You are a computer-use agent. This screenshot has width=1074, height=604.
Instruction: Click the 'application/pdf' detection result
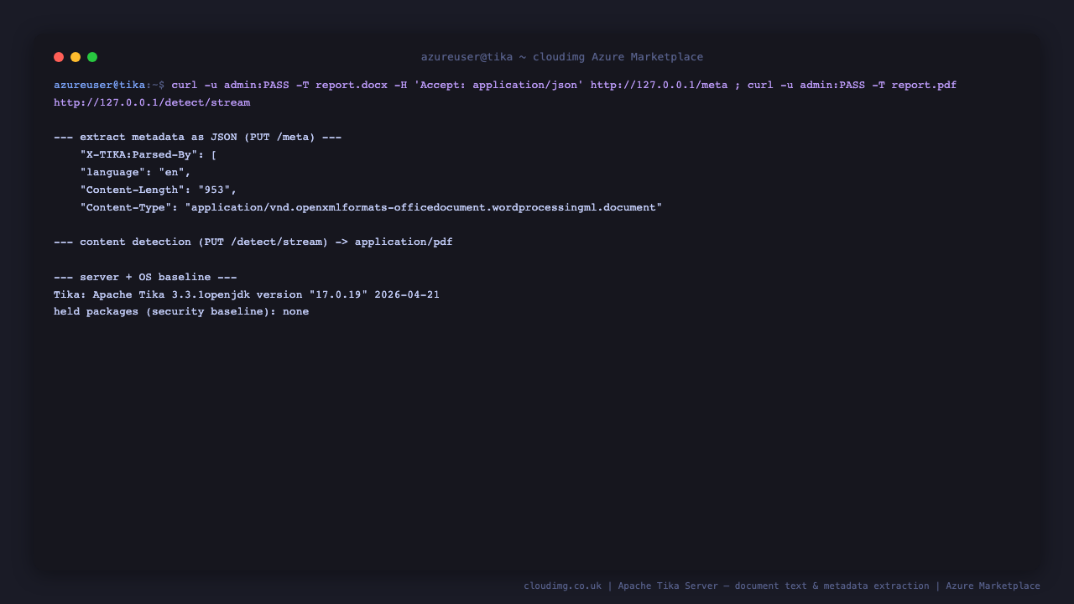point(404,242)
